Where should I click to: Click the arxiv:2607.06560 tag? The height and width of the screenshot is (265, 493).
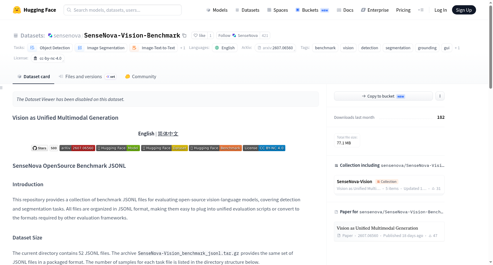point(275,48)
